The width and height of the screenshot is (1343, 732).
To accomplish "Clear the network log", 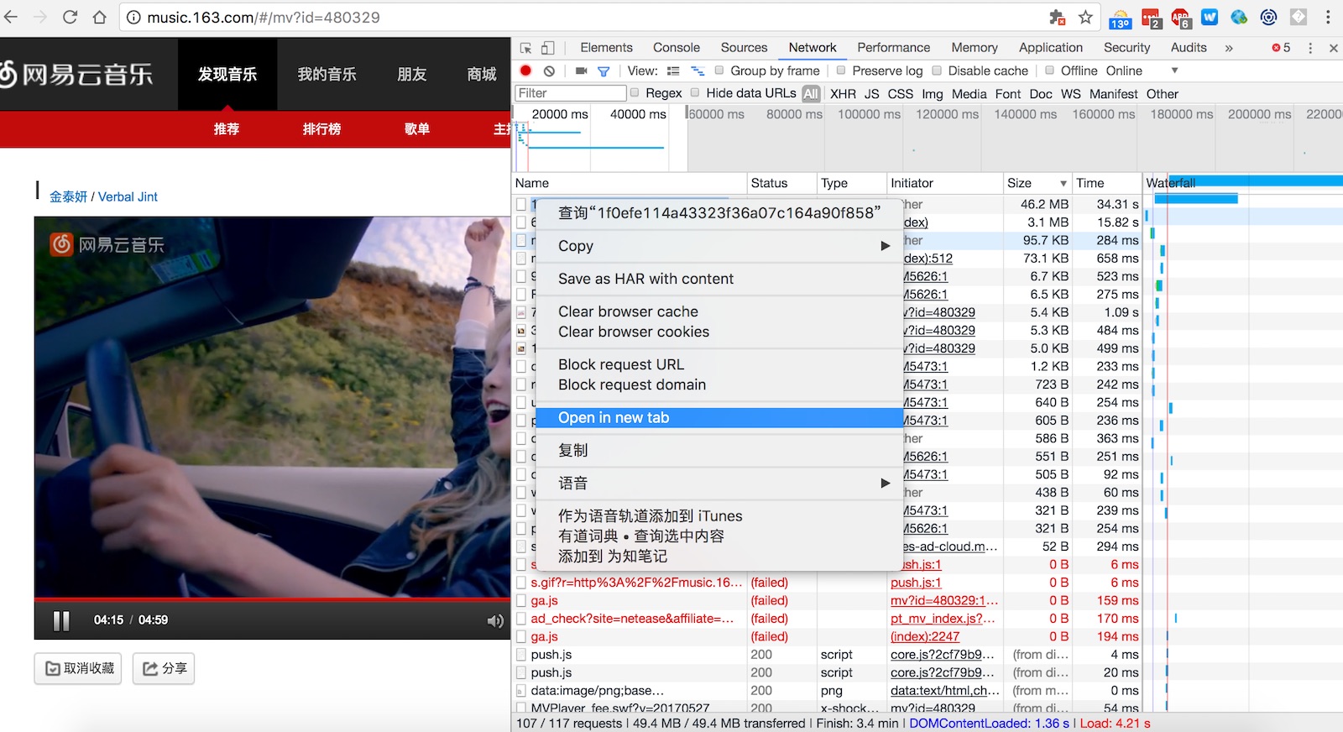I will pos(549,71).
